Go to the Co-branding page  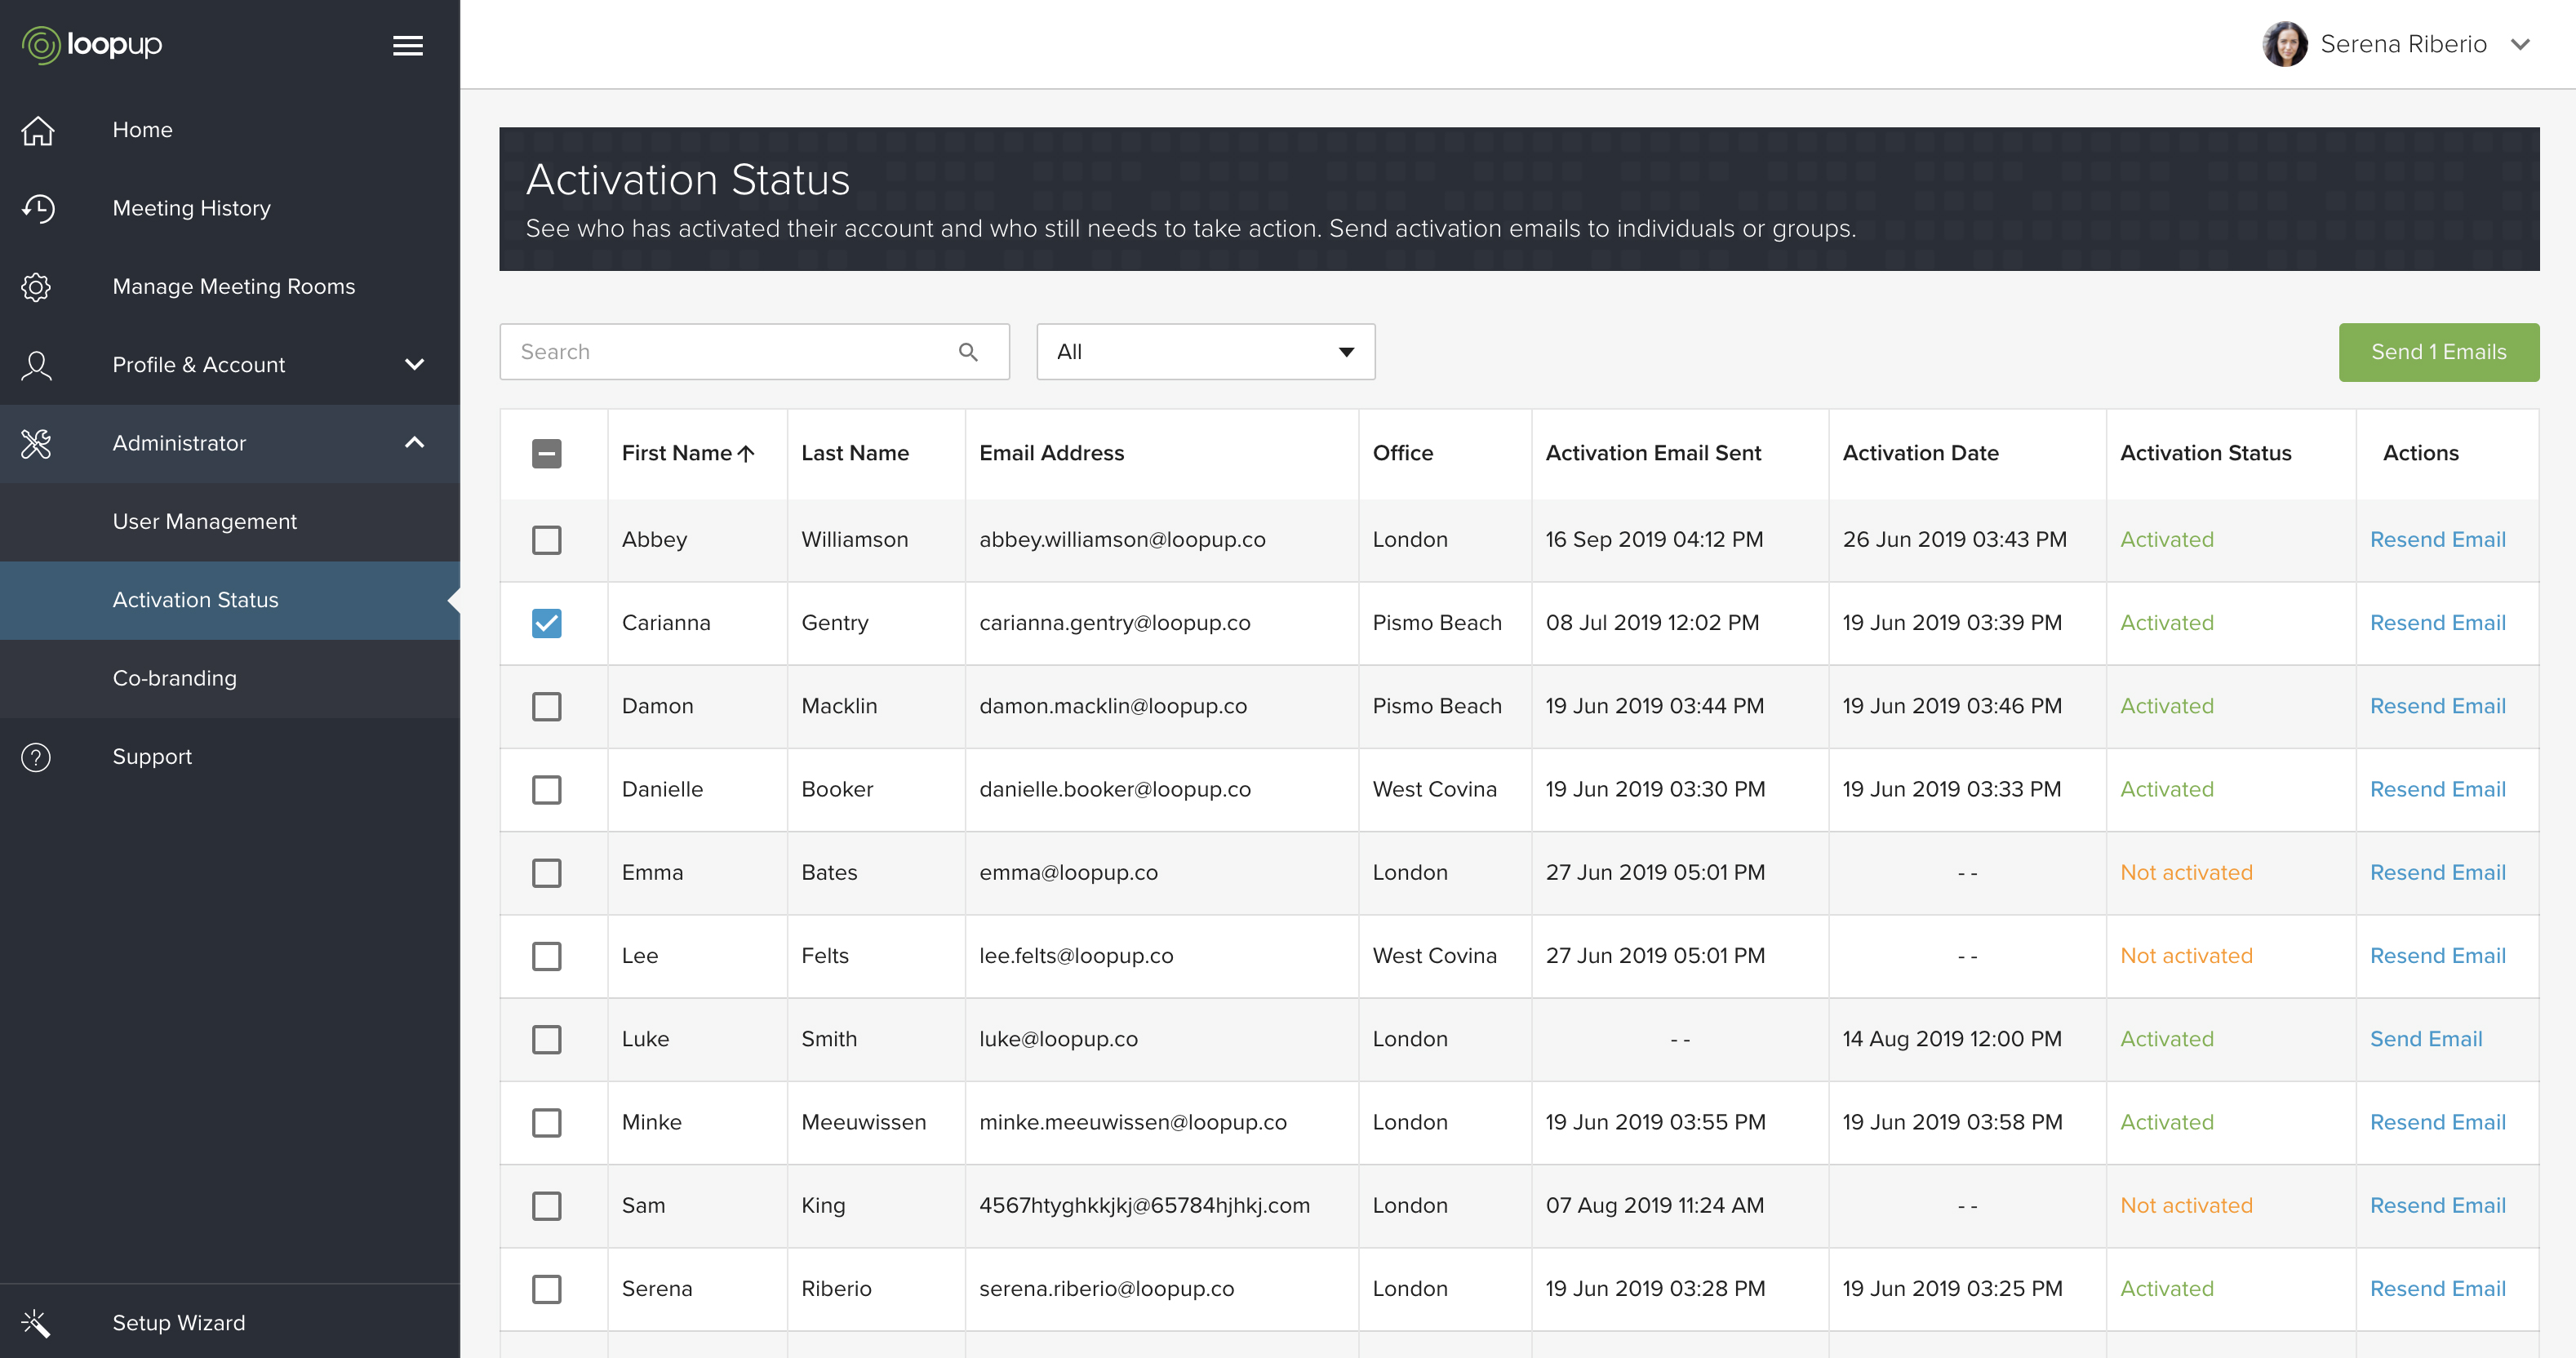(x=174, y=678)
